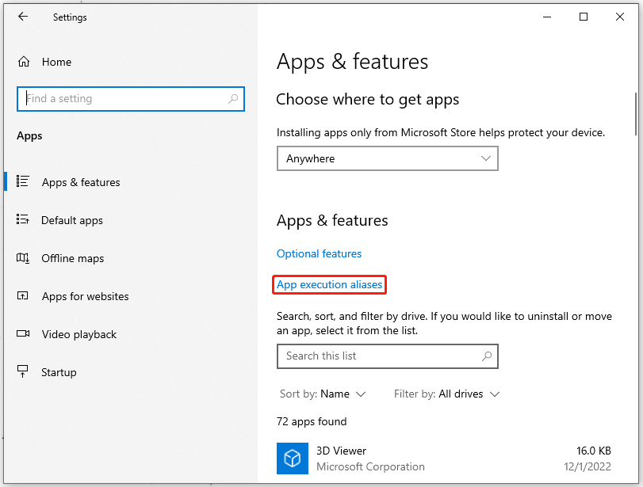Select Default apps in the sidebar
643x487 pixels.
coord(72,220)
